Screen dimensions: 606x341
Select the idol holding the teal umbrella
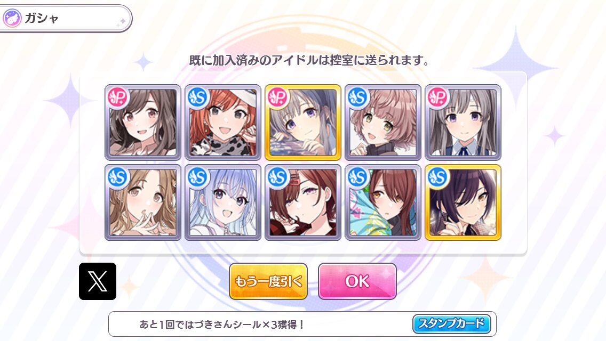click(383, 202)
